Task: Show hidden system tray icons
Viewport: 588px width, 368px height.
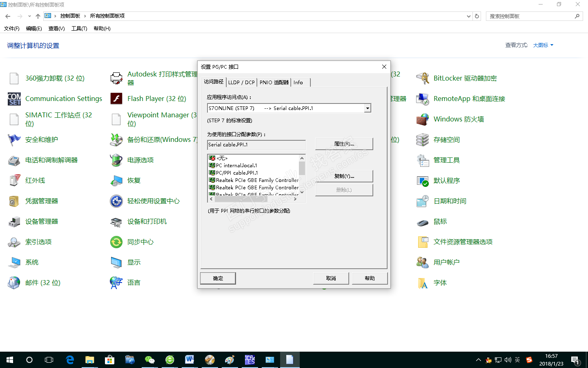Action: click(478, 360)
